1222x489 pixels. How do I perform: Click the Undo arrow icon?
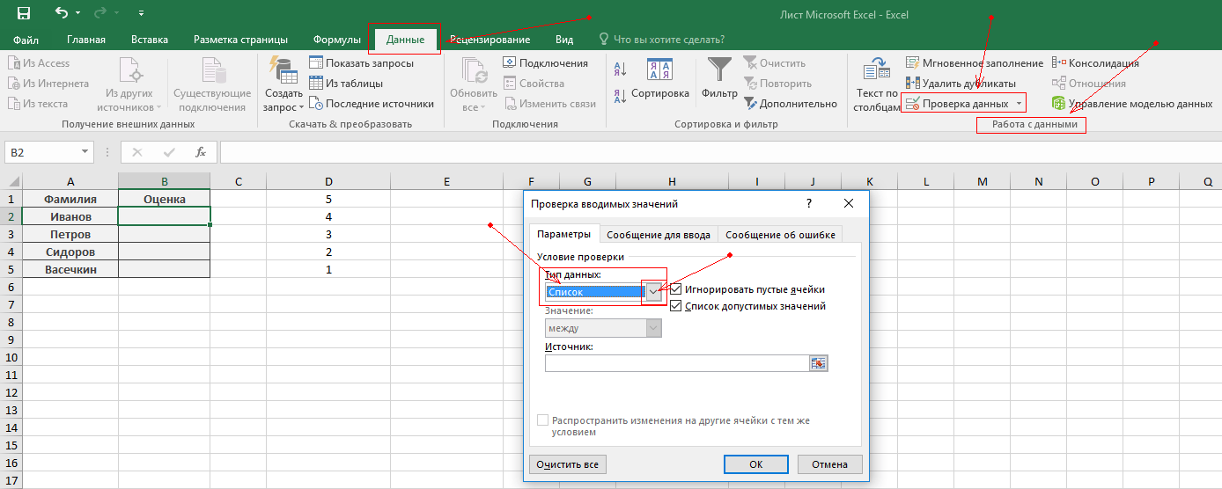[61, 13]
